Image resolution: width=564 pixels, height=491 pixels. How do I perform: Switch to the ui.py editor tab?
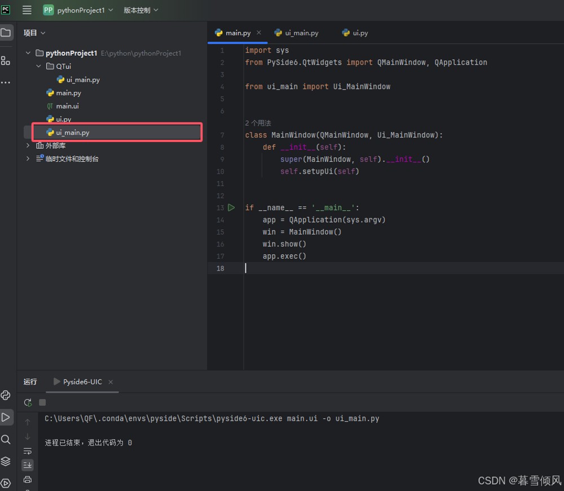[x=355, y=33]
